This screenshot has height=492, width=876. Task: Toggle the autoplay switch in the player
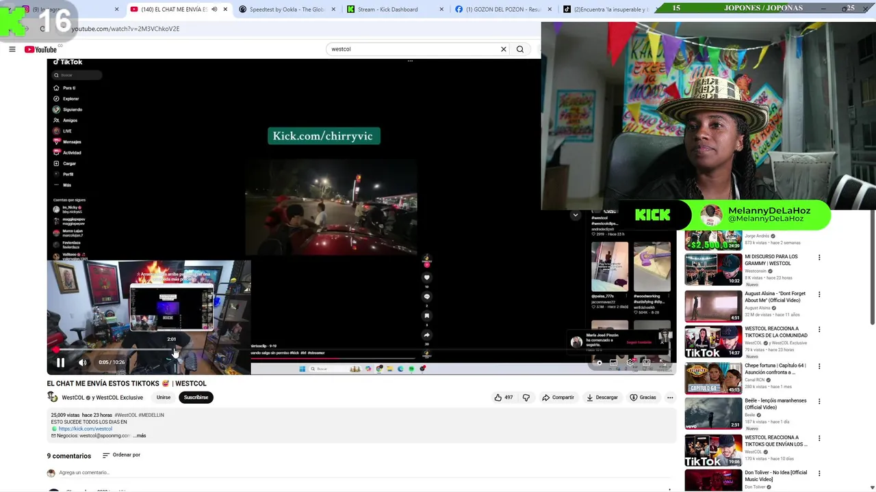click(598, 362)
